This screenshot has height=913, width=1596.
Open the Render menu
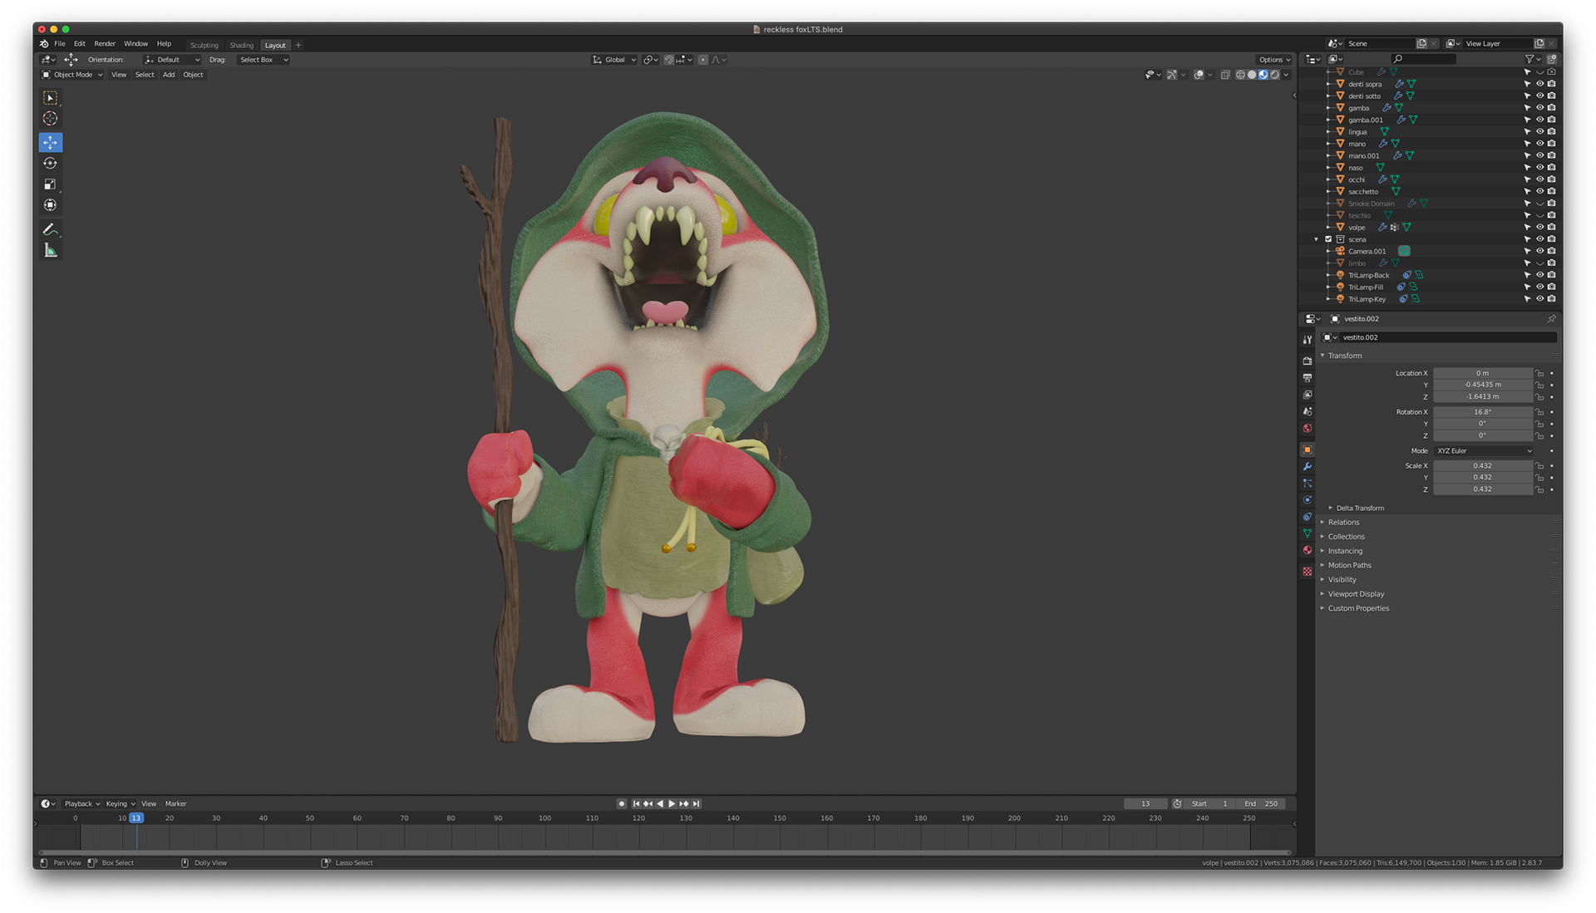pos(105,44)
